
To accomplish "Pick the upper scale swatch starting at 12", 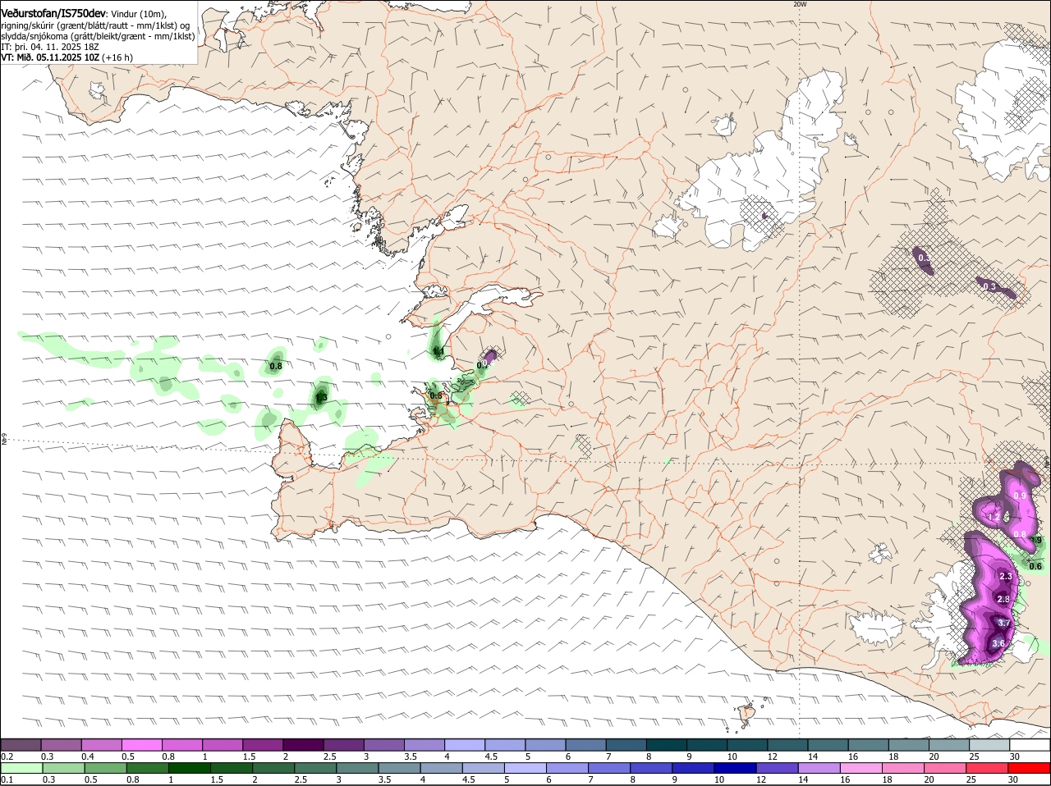I will click(x=788, y=744).
